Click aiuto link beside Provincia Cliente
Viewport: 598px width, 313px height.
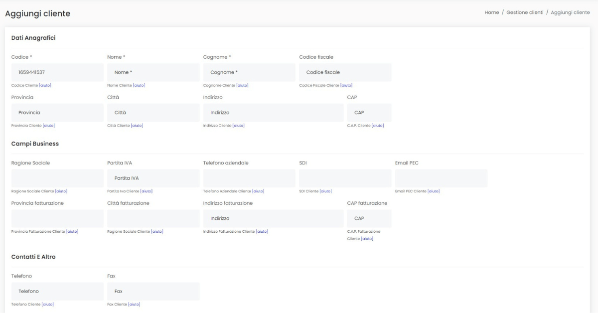coord(49,126)
